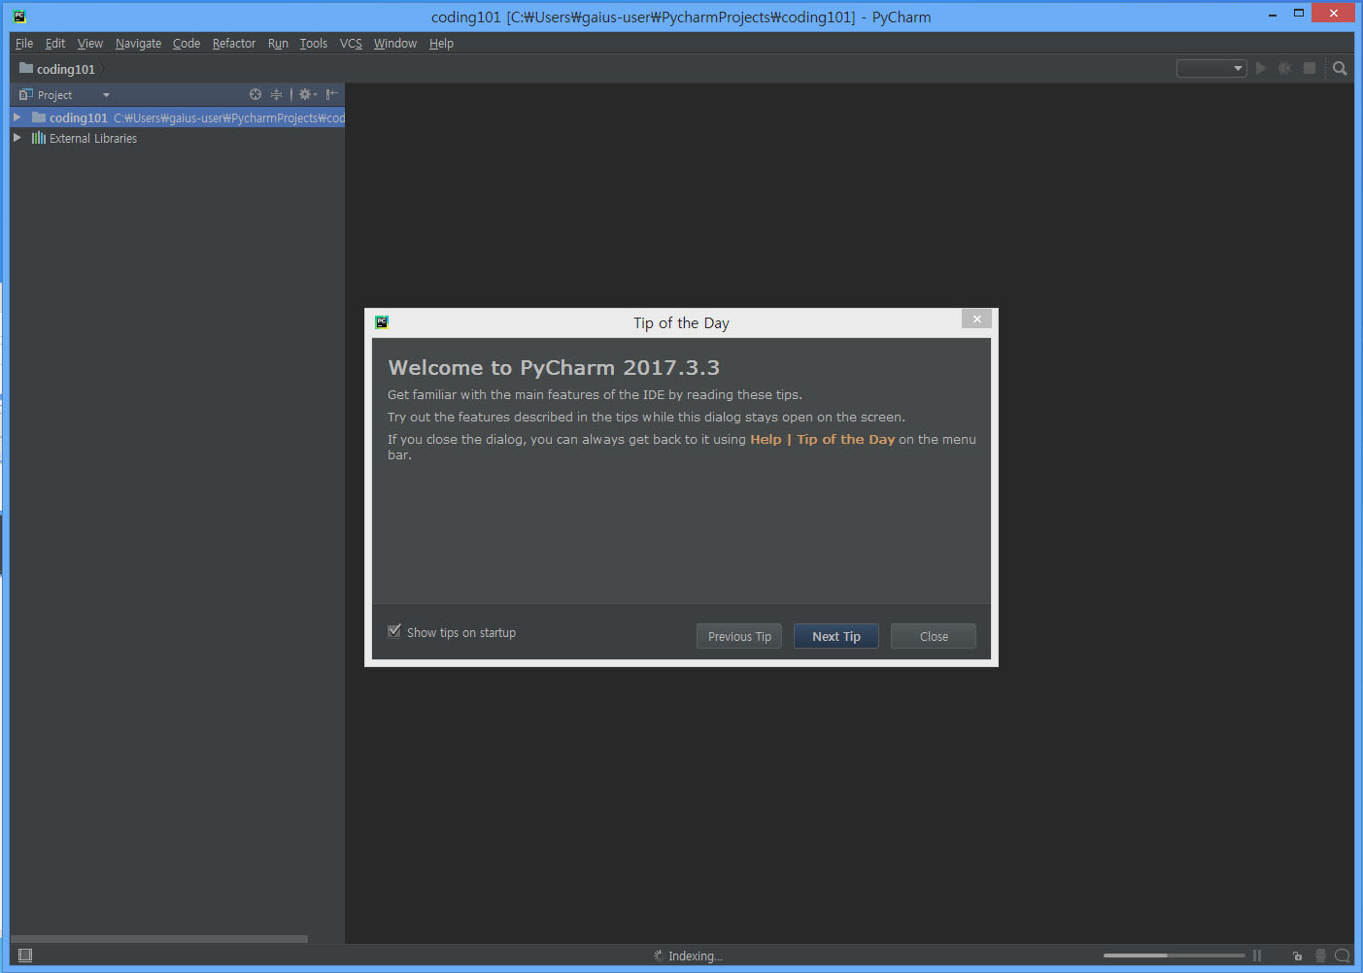
Task: Open the Refactor menu
Action: pyautogui.click(x=233, y=44)
